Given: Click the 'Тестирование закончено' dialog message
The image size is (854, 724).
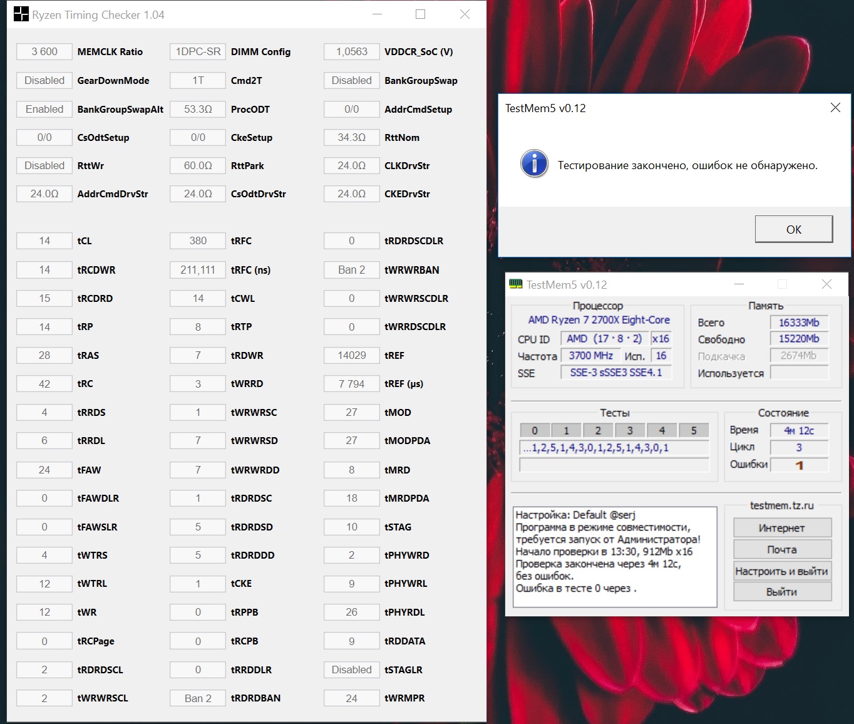Looking at the screenshot, I should click(x=687, y=165).
